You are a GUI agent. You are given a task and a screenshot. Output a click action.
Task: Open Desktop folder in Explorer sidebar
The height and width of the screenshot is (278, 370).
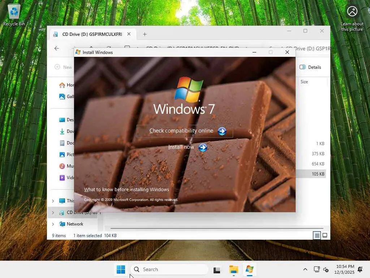[x=67, y=120]
